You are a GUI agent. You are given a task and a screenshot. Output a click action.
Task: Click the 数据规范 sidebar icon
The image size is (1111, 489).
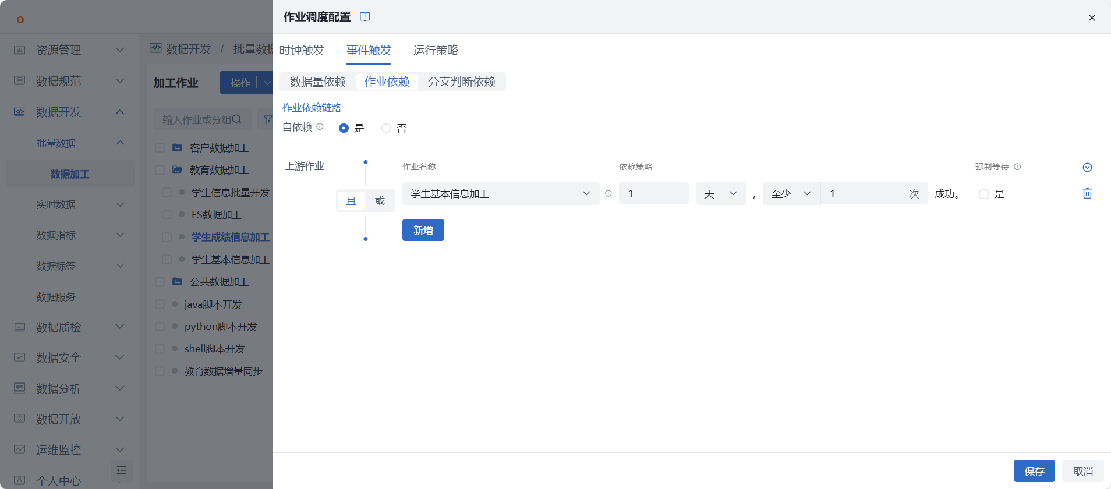[x=19, y=80]
